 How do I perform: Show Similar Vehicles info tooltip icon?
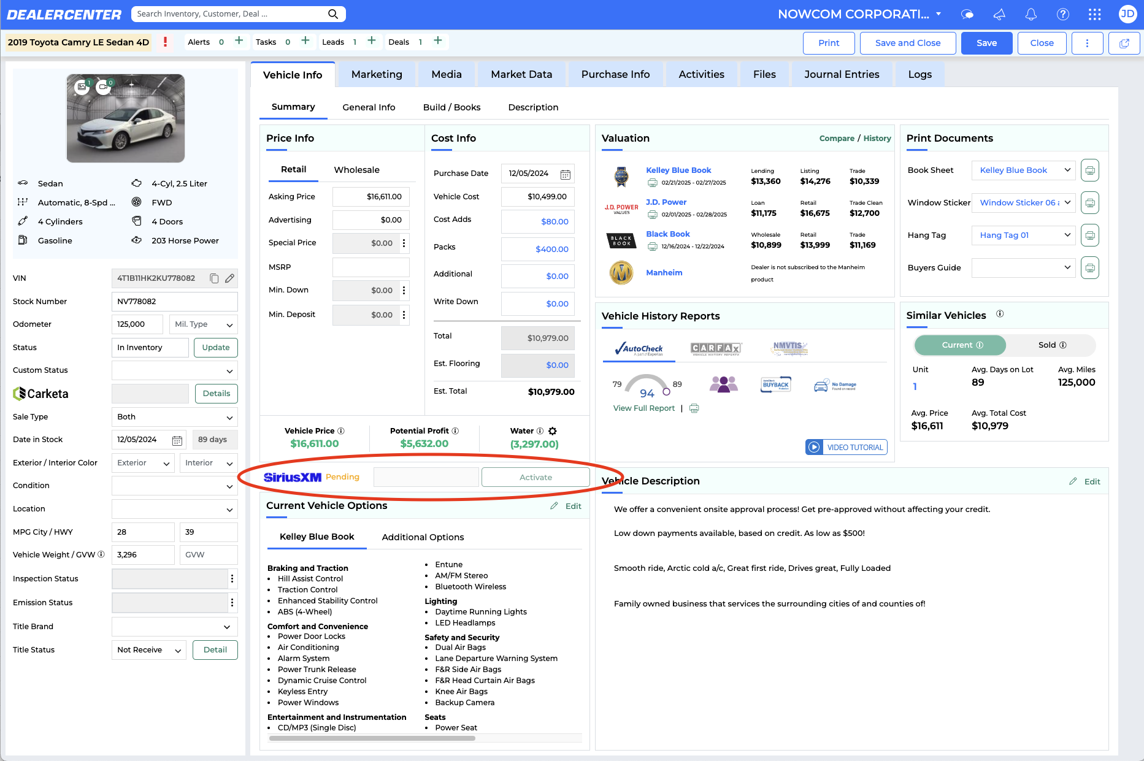[x=1000, y=314]
